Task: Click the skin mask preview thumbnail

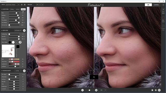Action: pos(8,51)
